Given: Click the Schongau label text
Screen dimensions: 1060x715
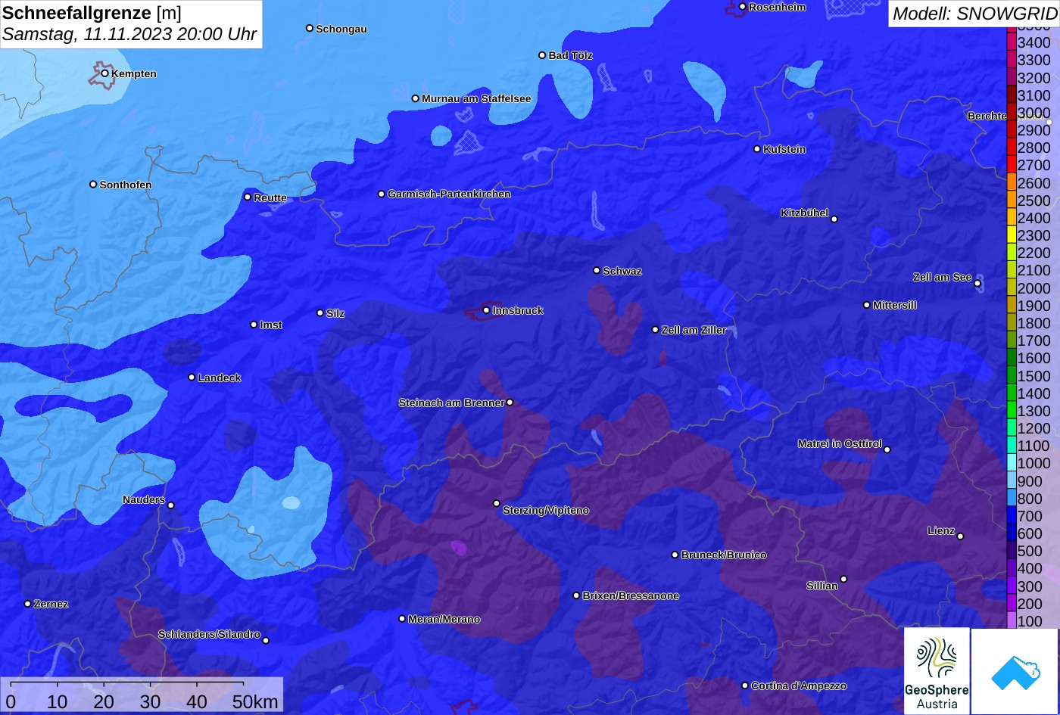Looking at the screenshot, I should (341, 29).
